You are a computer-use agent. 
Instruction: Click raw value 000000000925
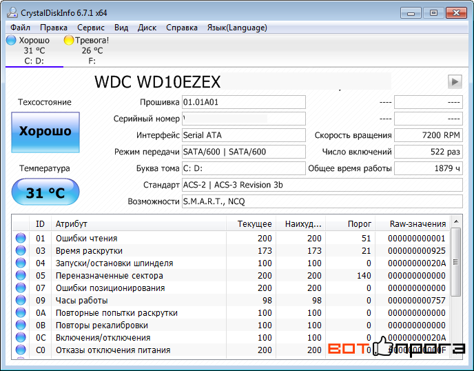417,251
